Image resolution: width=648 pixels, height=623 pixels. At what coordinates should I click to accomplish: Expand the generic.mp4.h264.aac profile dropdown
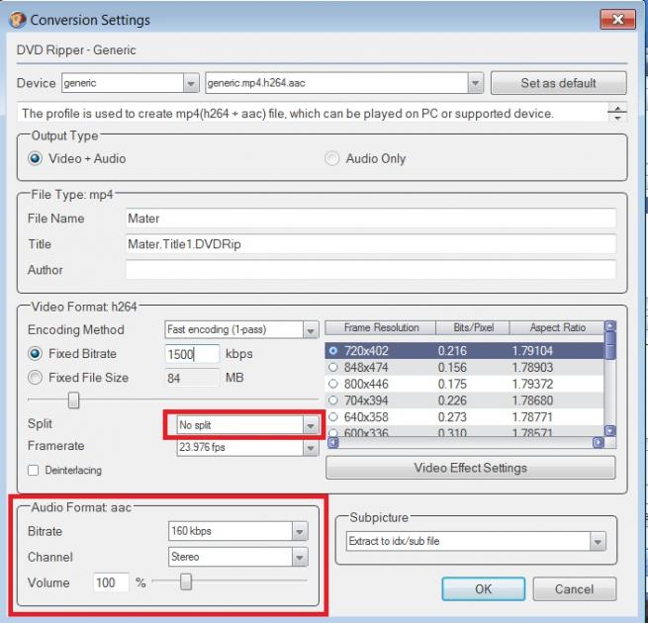click(x=475, y=83)
